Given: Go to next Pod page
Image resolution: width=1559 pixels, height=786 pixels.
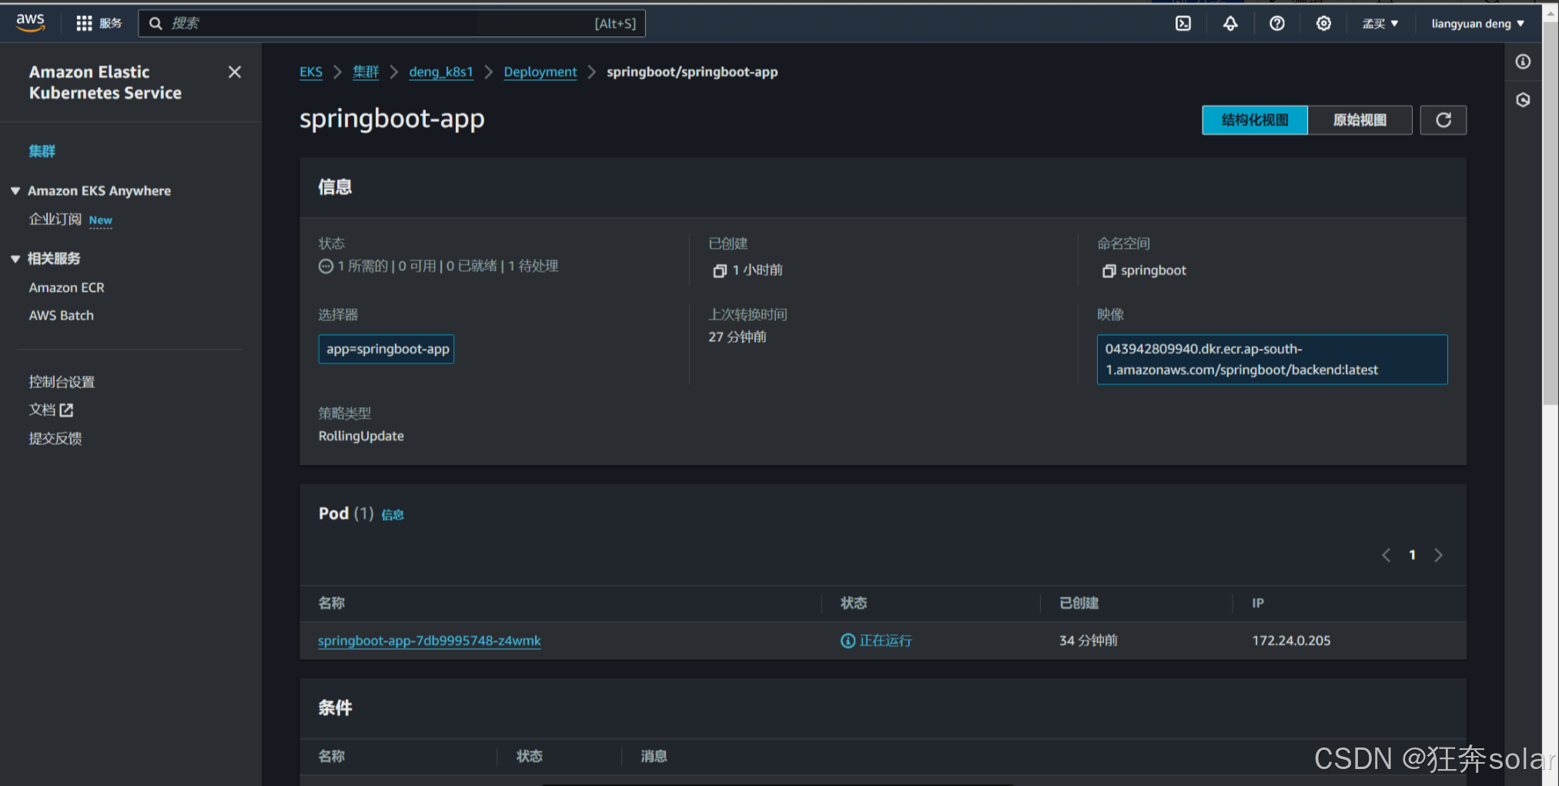Looking at the screenshot, I should (x=1438, y=555).
